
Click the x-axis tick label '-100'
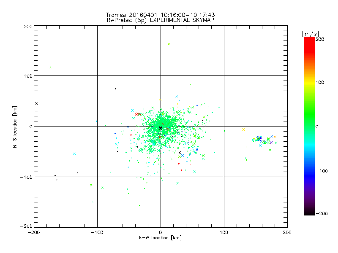pos(97,232)
